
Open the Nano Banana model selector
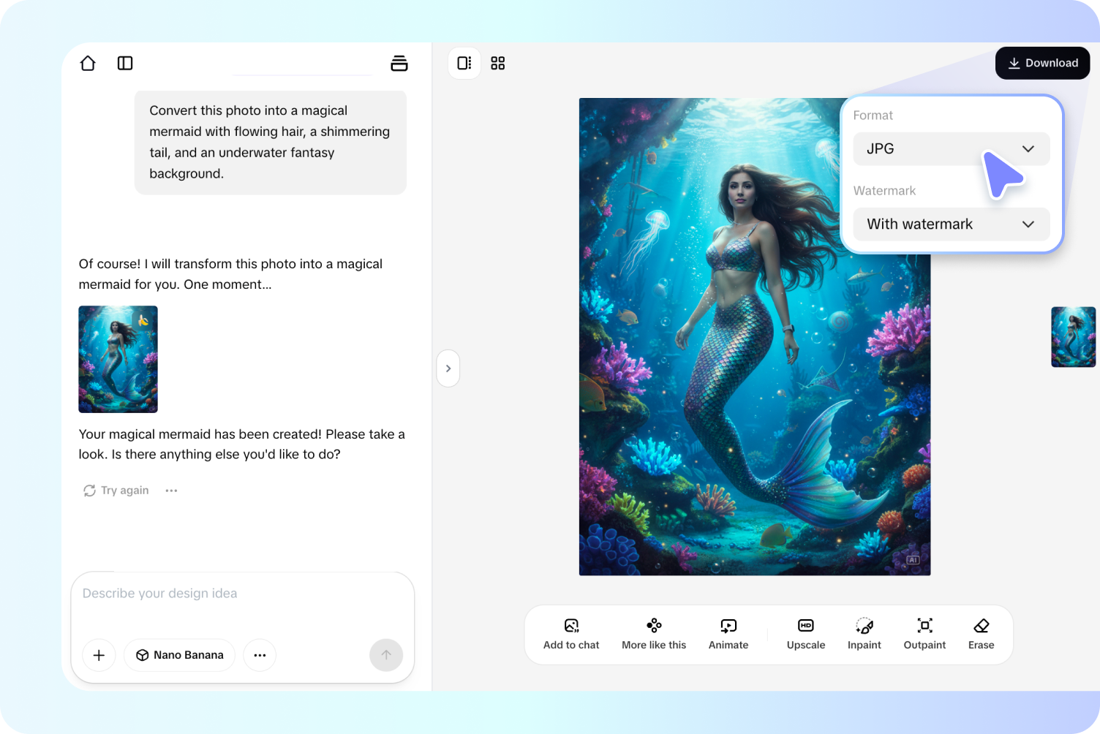179,655
